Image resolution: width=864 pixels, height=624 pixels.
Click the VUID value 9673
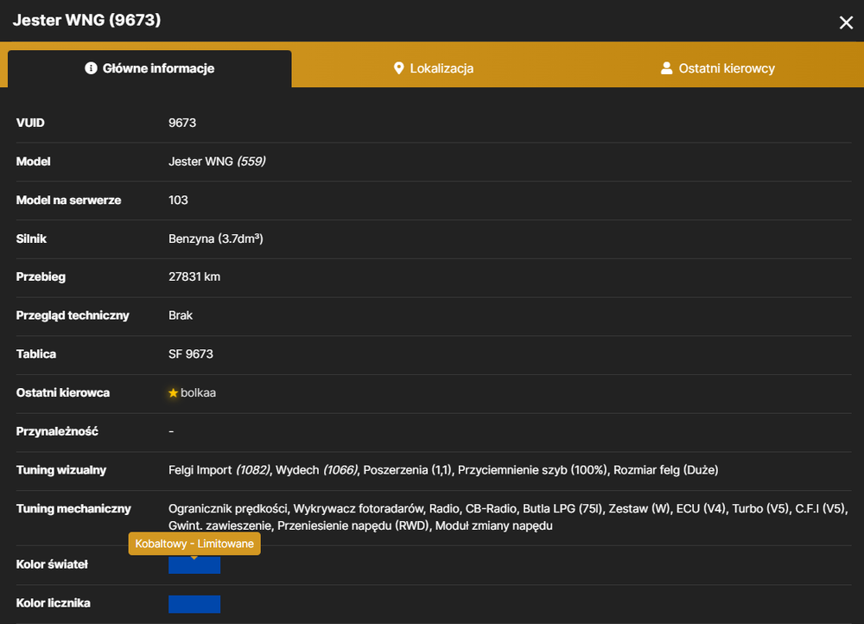point(182,123)
